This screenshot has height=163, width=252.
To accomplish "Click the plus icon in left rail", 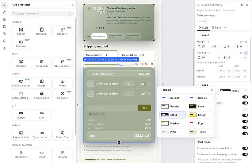I will (4, 5).
